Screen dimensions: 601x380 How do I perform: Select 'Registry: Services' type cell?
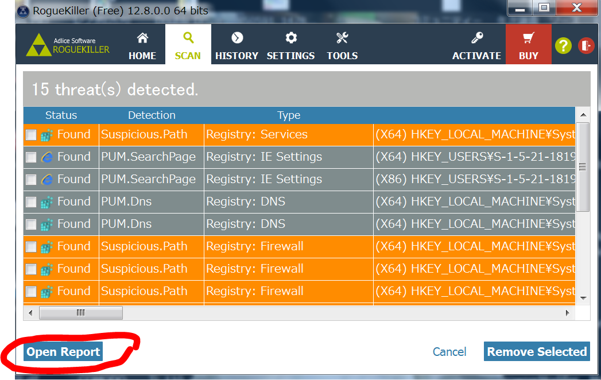tap(289, 134)
